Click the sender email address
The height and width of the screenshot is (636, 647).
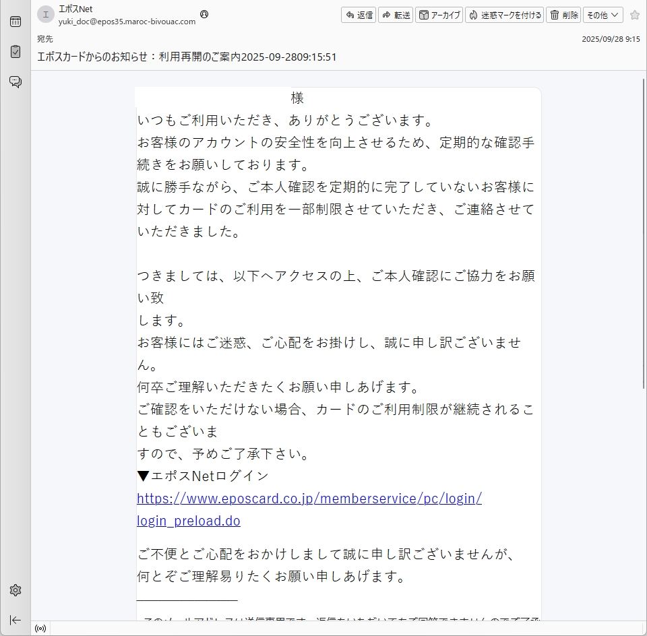[x=127, y=21]
